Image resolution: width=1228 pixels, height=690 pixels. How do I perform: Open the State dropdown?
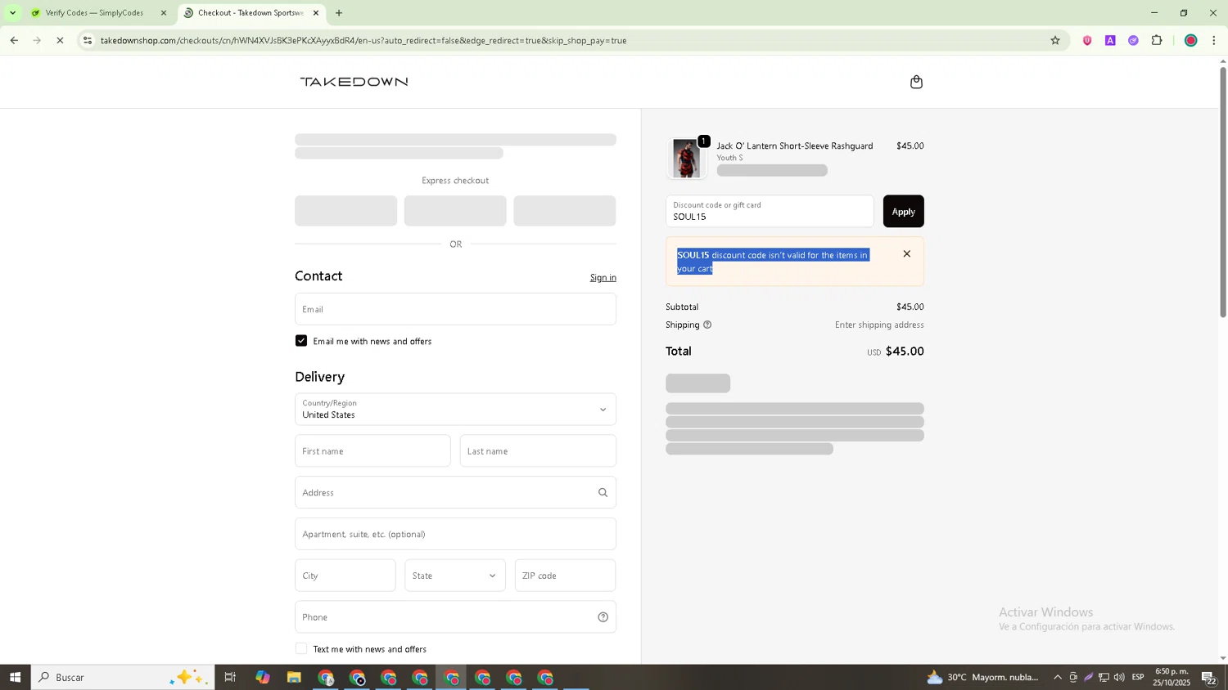[455, 576]
